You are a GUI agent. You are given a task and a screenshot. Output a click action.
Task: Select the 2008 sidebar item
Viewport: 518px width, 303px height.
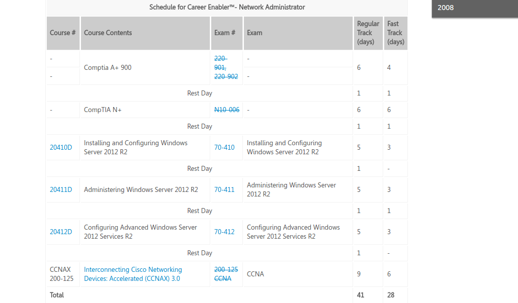(446, 8)
